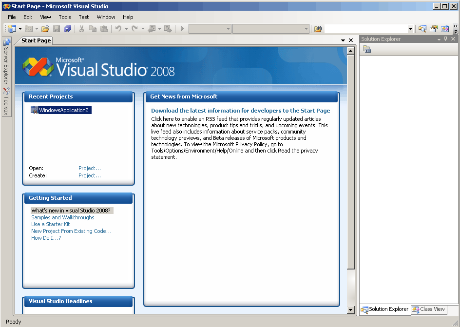
Task: Click the Cut scissors icon
Action: (81, 29)
